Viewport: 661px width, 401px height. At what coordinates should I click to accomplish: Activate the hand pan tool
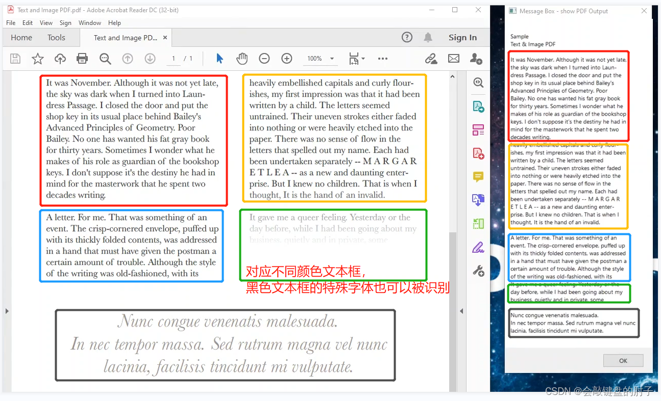point(242,59)
